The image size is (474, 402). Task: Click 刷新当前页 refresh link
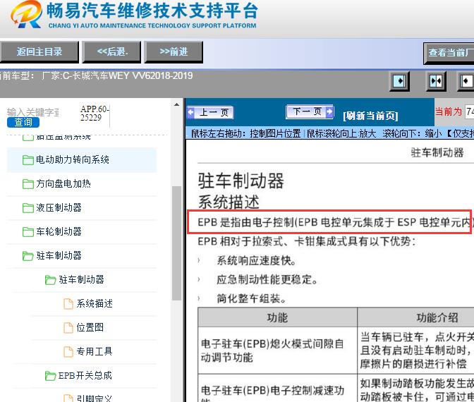click(370, 116)
